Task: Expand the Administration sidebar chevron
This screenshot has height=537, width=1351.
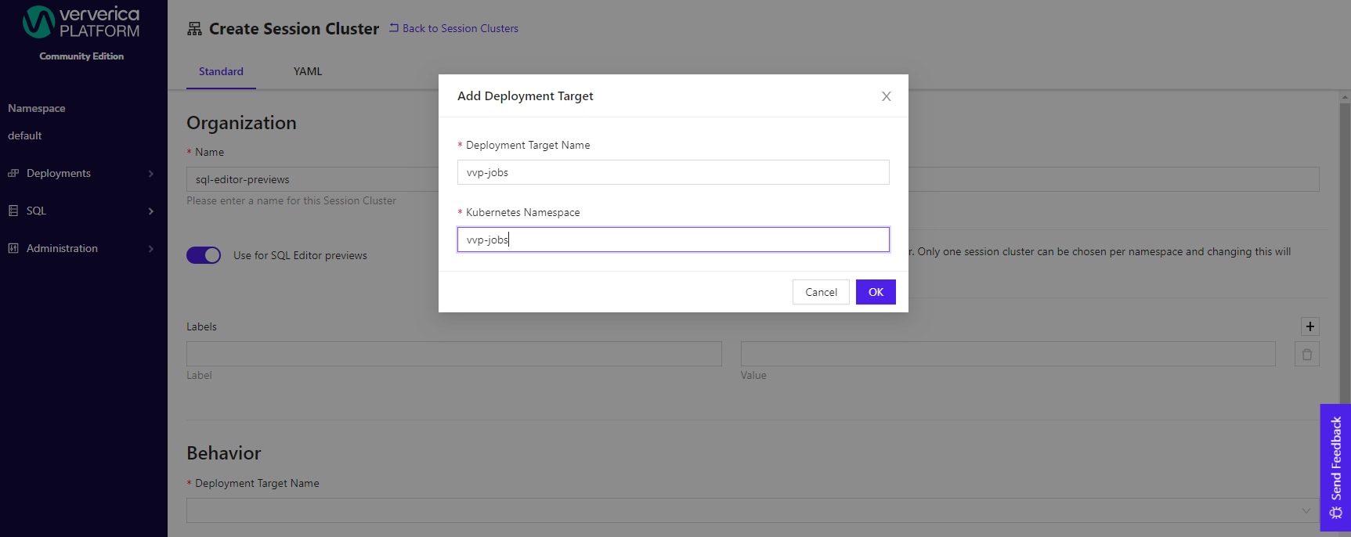Action: pyautogui.click(x=151, y=249)
